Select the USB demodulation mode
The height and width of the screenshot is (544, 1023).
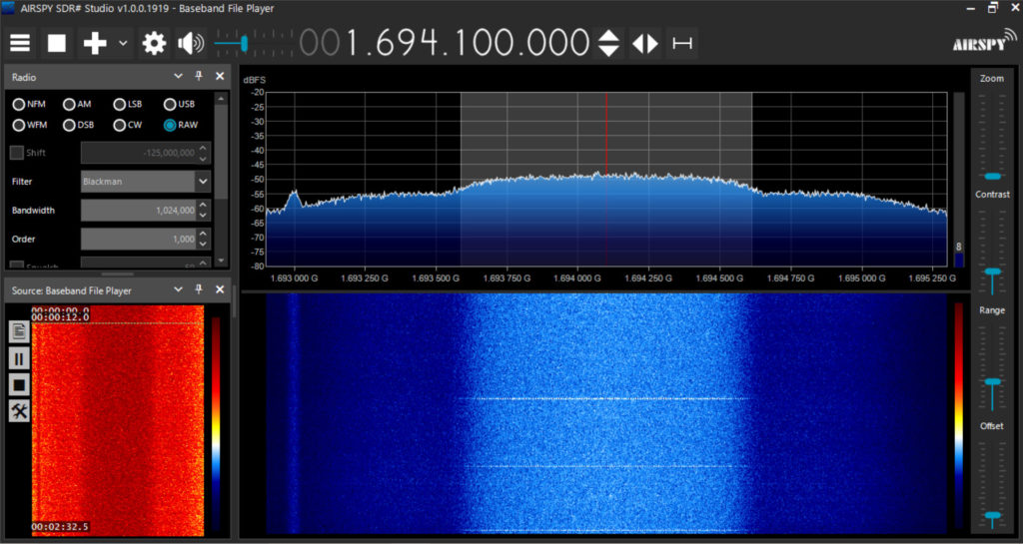point(171,105)
